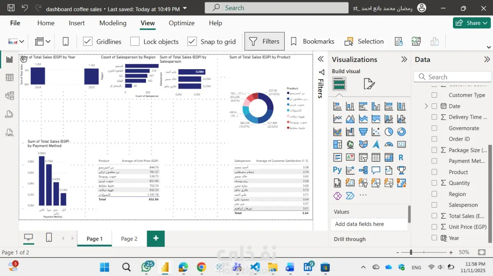
Task: Open the File menu
Action: [x=15, y=23]
